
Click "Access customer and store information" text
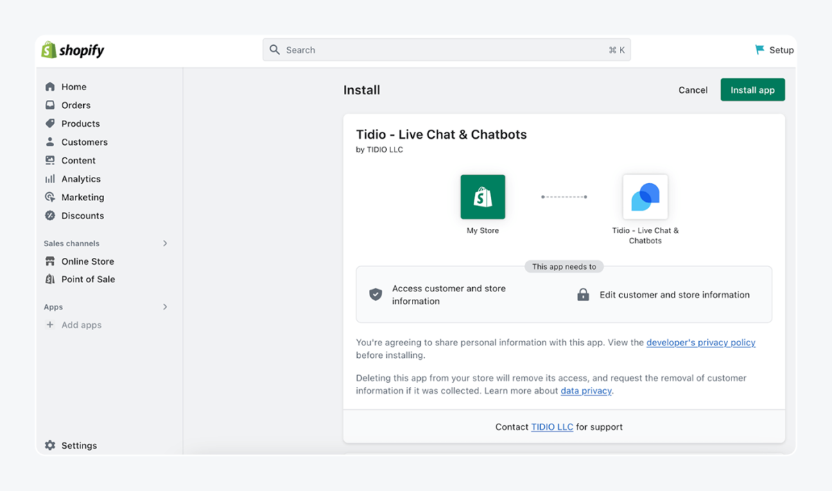(x=449, y=295)
